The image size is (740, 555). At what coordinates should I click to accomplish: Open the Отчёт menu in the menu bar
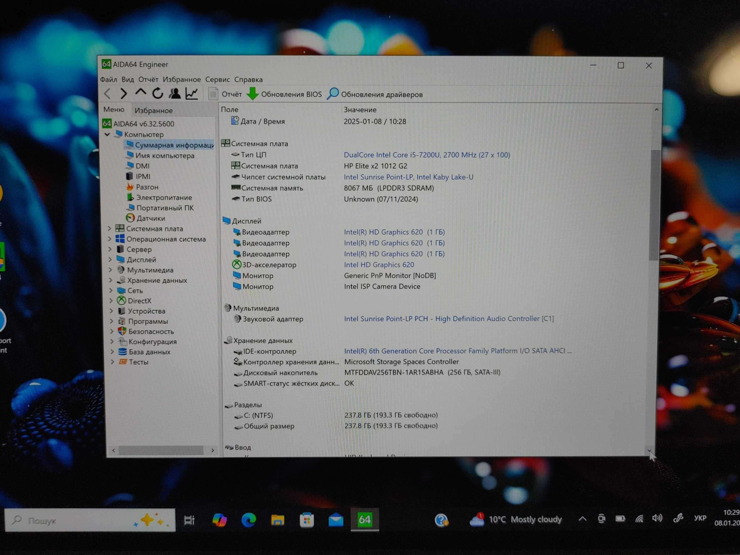click(148, 79)
